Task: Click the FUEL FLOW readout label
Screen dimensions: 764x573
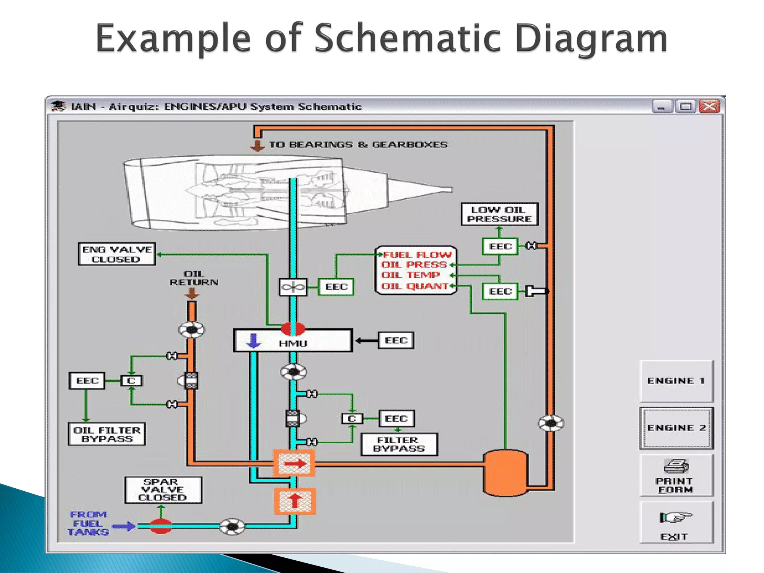Action: click(417, 255)
